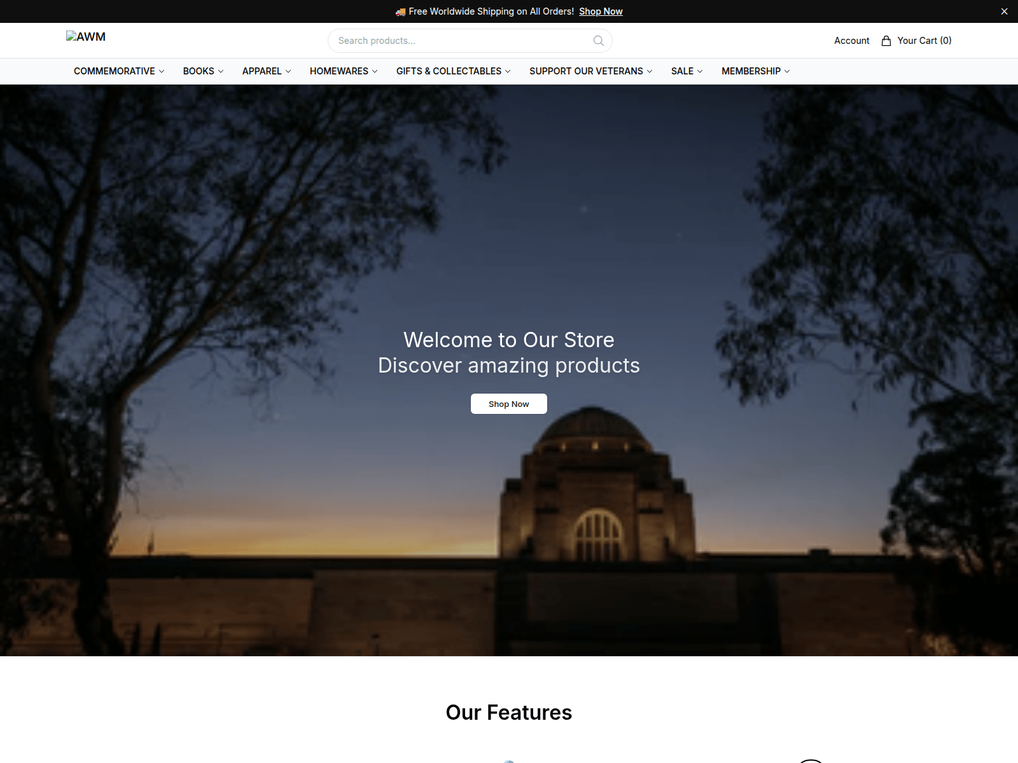
Task: Expand the Support Our Veterans chevron
Action: 650,71
